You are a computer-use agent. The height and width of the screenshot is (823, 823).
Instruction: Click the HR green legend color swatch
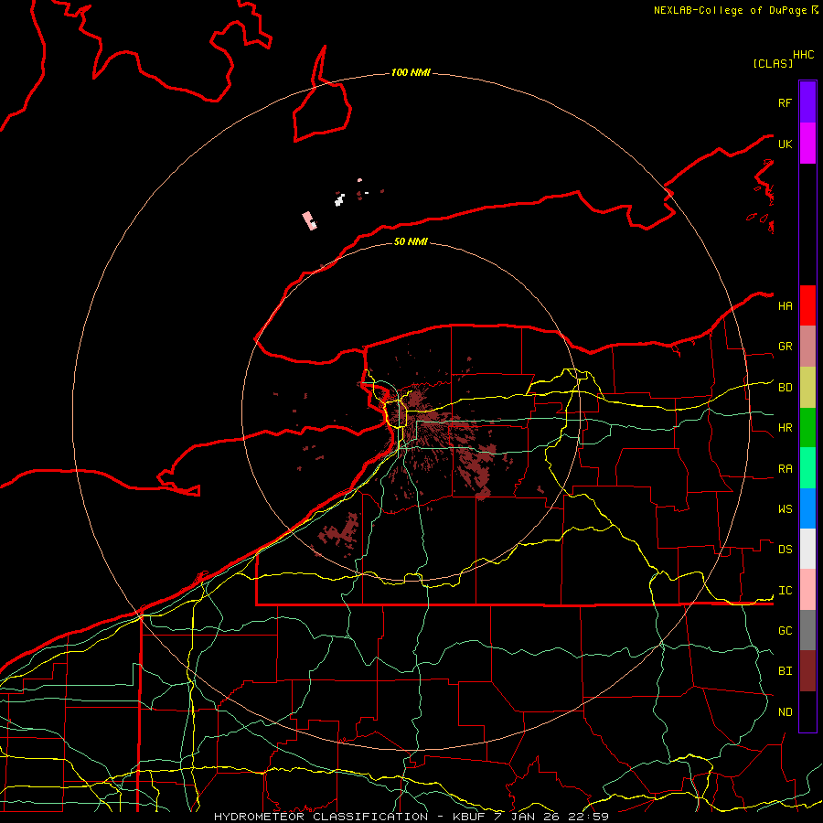pyautogui.click(x=807, y=428)
